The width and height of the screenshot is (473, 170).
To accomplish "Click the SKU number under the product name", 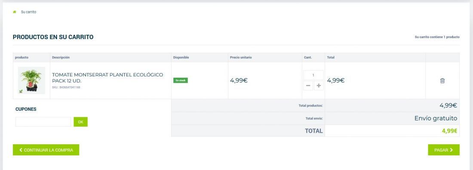I will [x=66, y=88].
